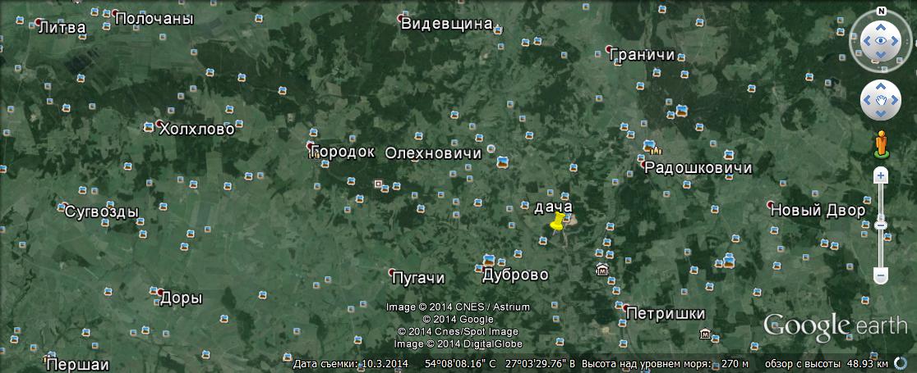Click the zoom slider handle

(x=881, y=225)
